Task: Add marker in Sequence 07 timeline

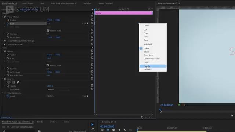Action: [x=119, y=130]
